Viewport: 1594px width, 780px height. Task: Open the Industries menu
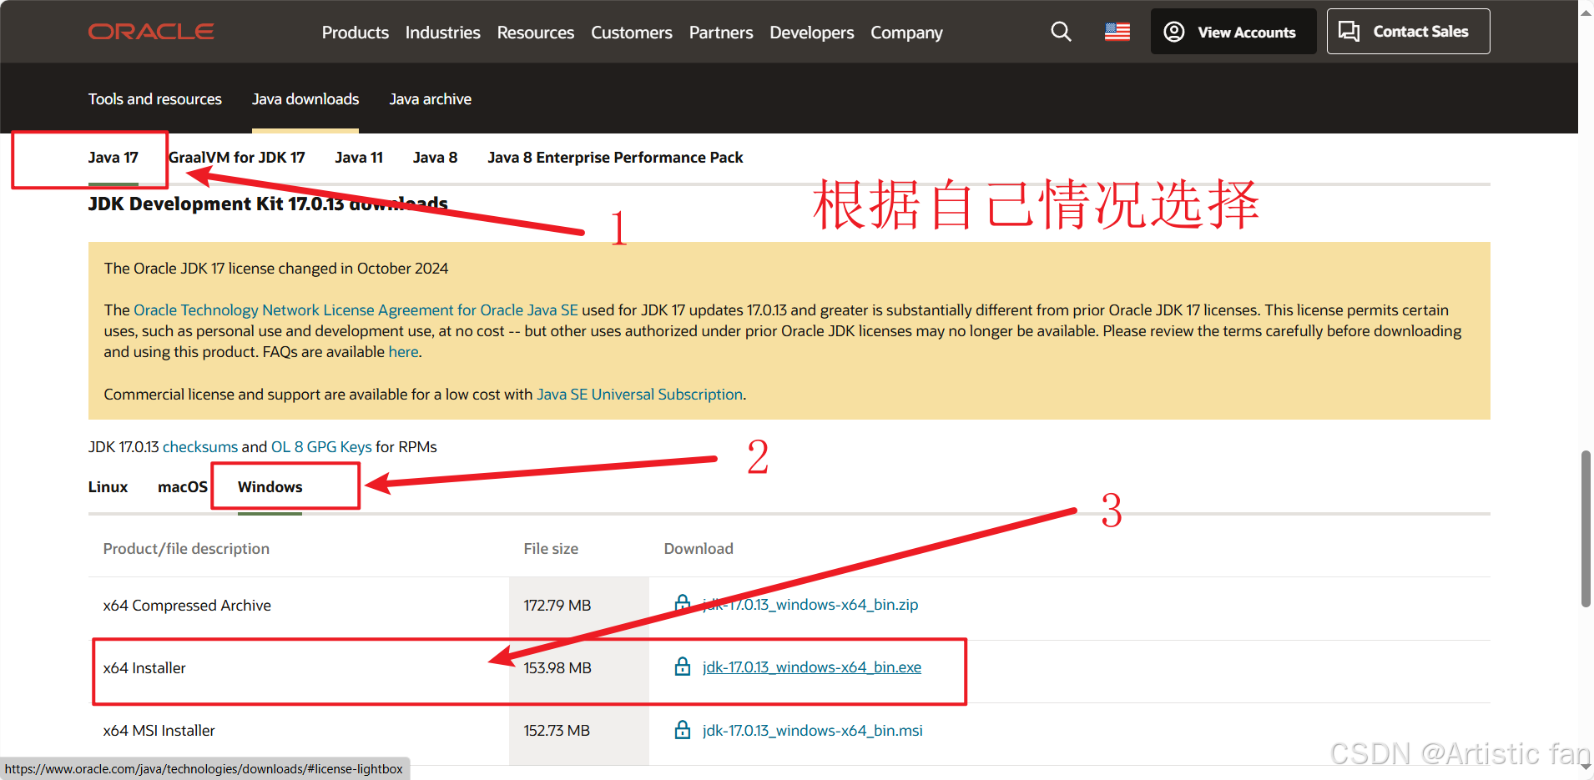(x=443, y=33)
